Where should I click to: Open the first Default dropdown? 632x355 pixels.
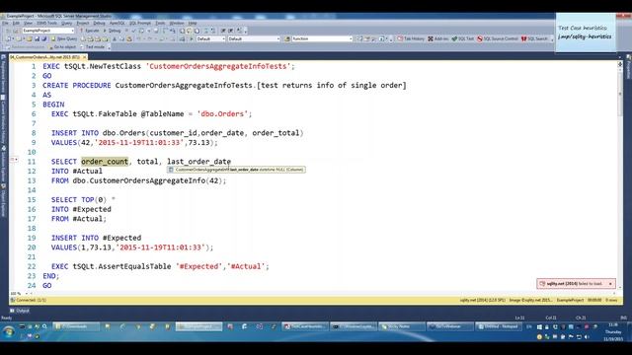click(210, 39)
